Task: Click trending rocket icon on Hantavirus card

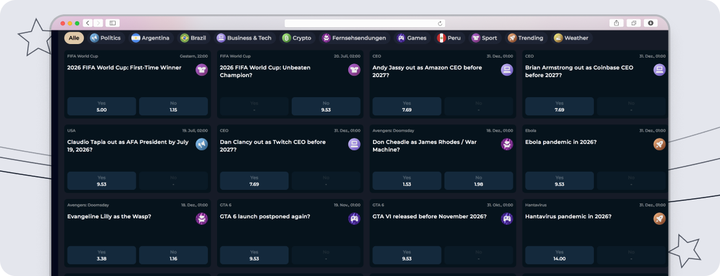Action: coord(660,218)
